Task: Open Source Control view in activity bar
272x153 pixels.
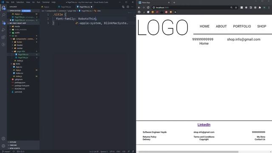Action: click(3, 23)
